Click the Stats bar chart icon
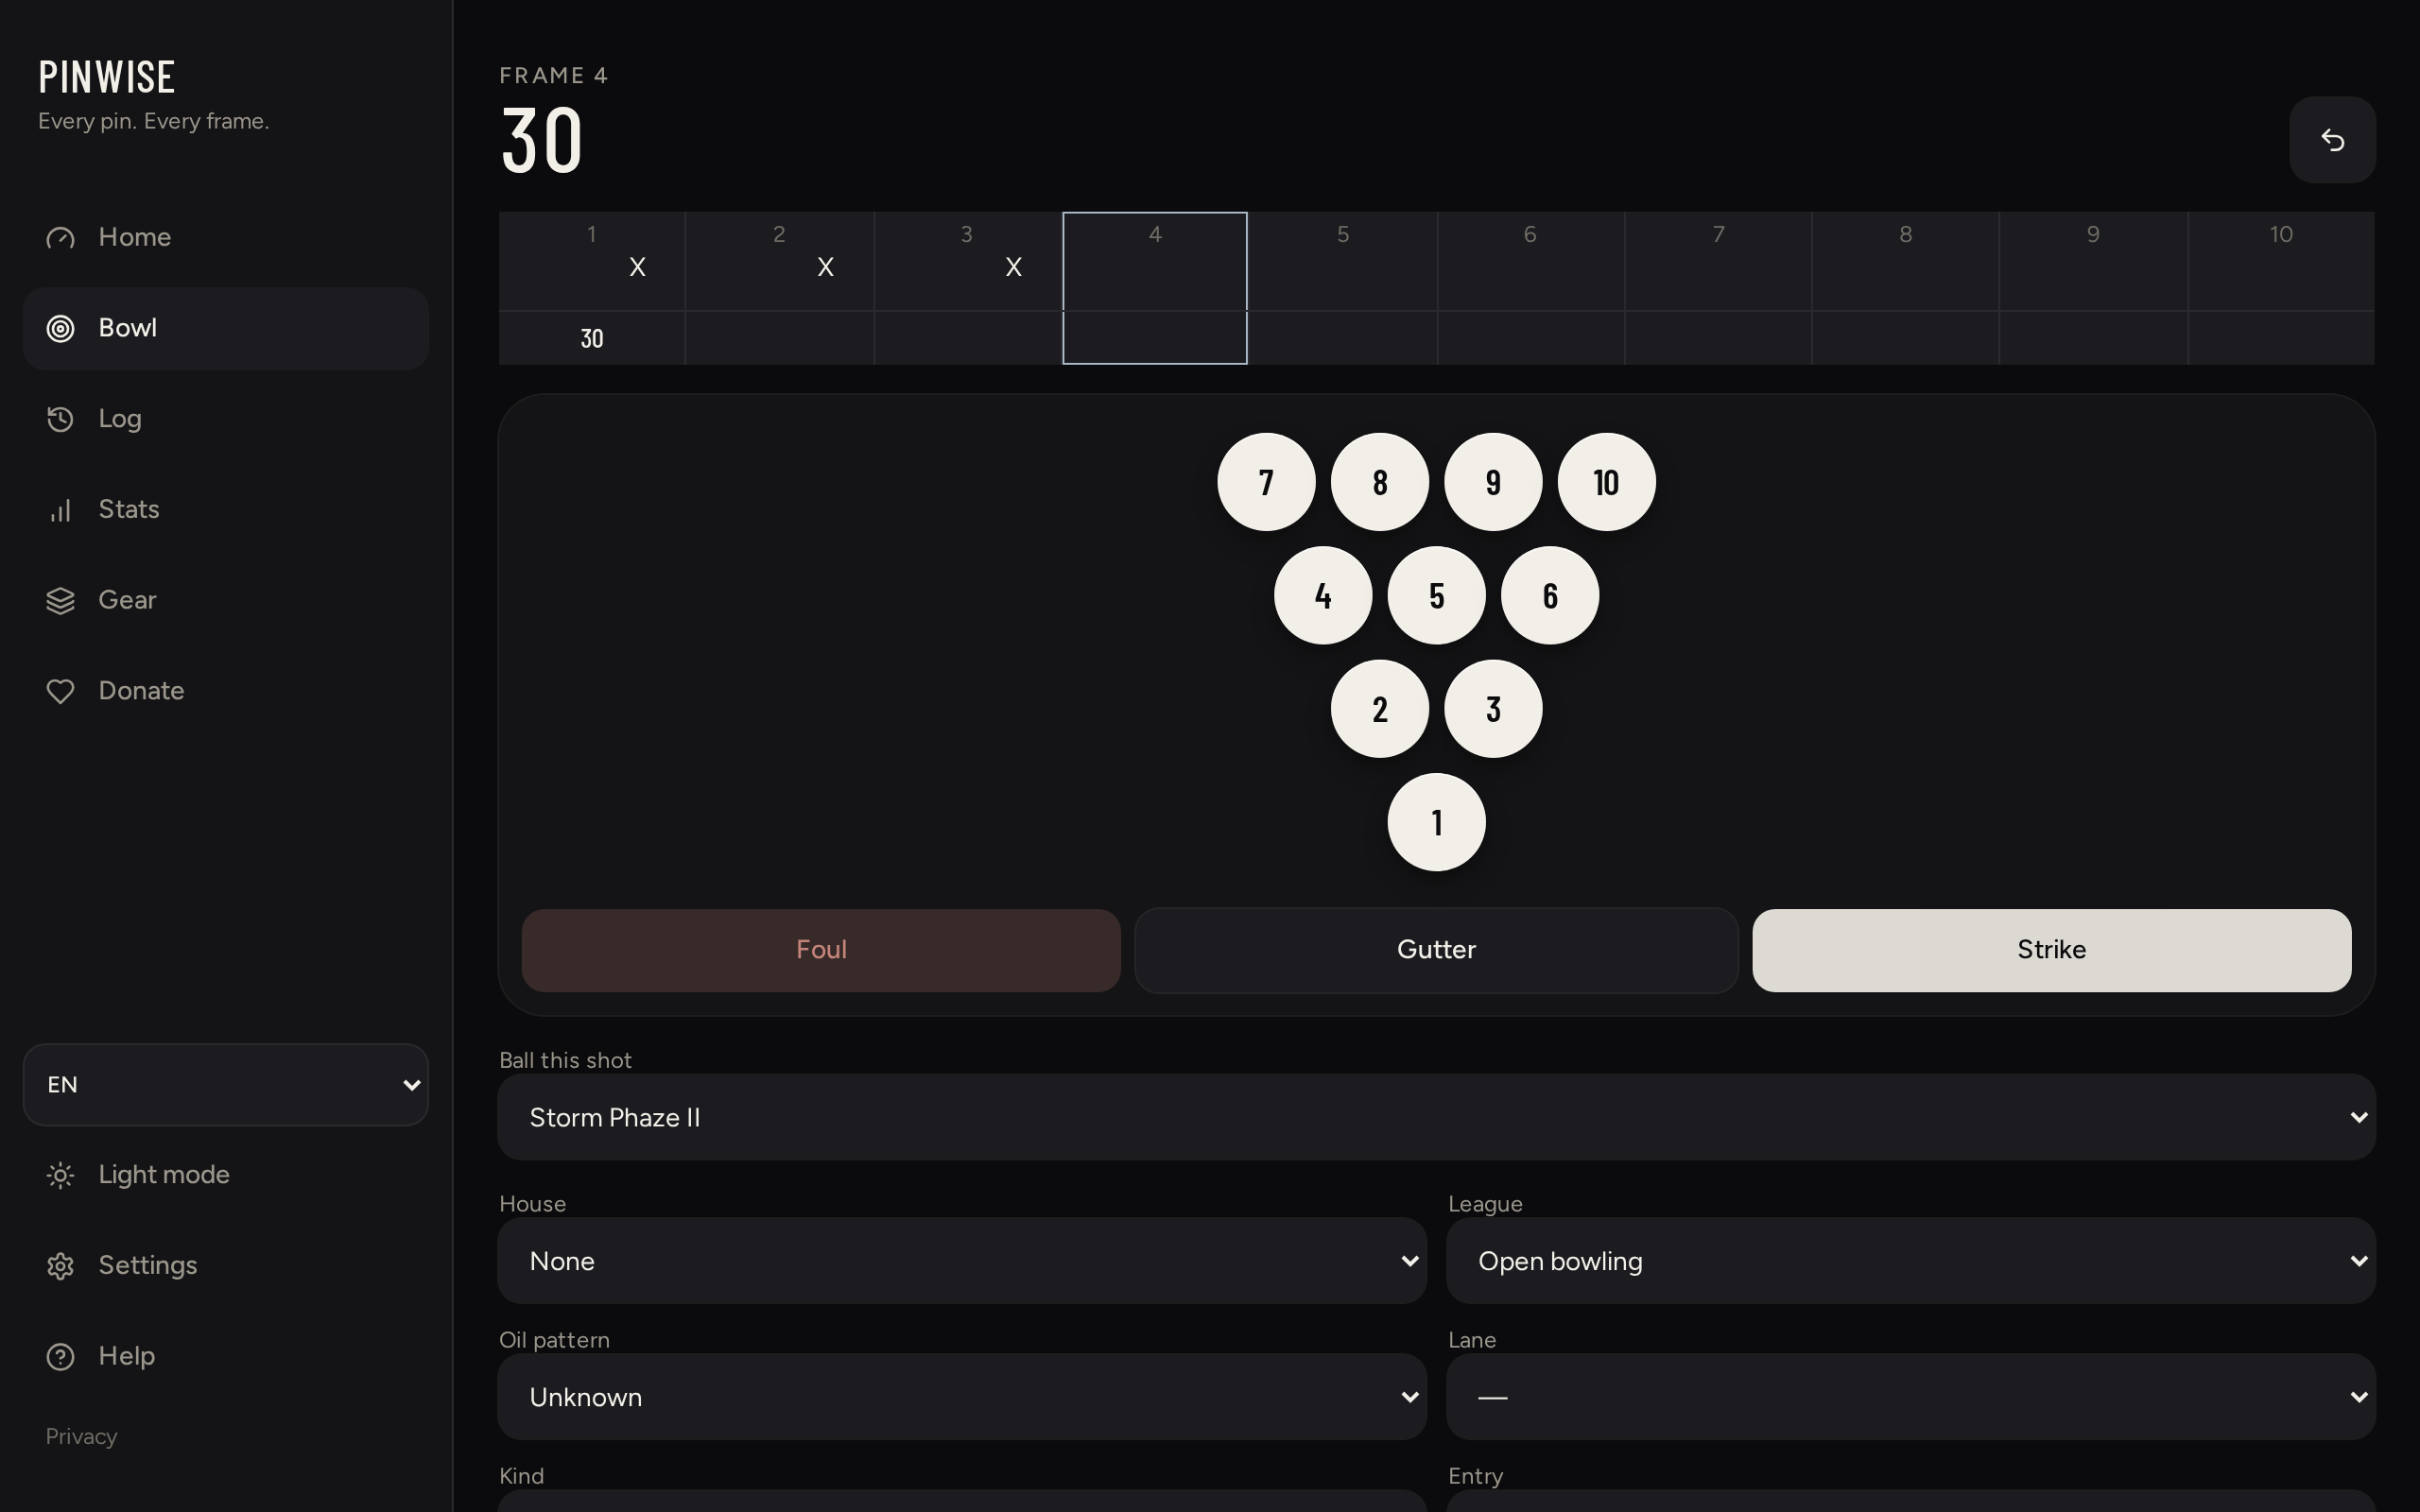 (61, 510)
